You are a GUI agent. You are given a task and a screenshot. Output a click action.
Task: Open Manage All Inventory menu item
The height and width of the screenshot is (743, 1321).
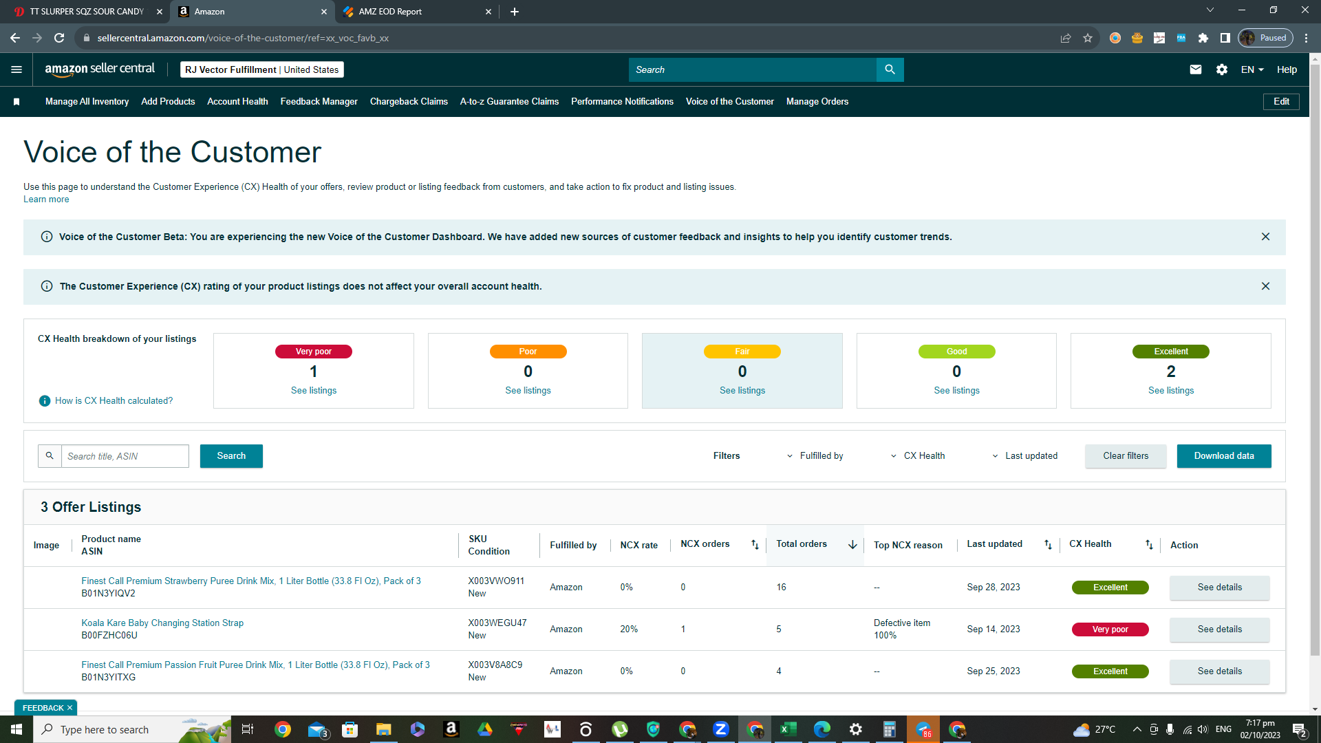click(x=87, y=102)
